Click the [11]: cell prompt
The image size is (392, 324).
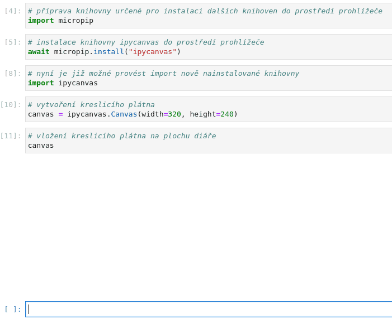(11, 136)
